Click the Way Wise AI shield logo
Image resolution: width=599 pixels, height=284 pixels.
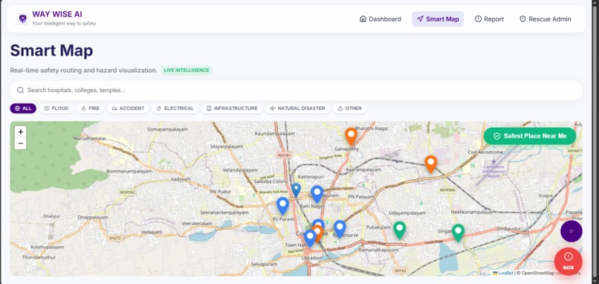(x=23, y=19)
